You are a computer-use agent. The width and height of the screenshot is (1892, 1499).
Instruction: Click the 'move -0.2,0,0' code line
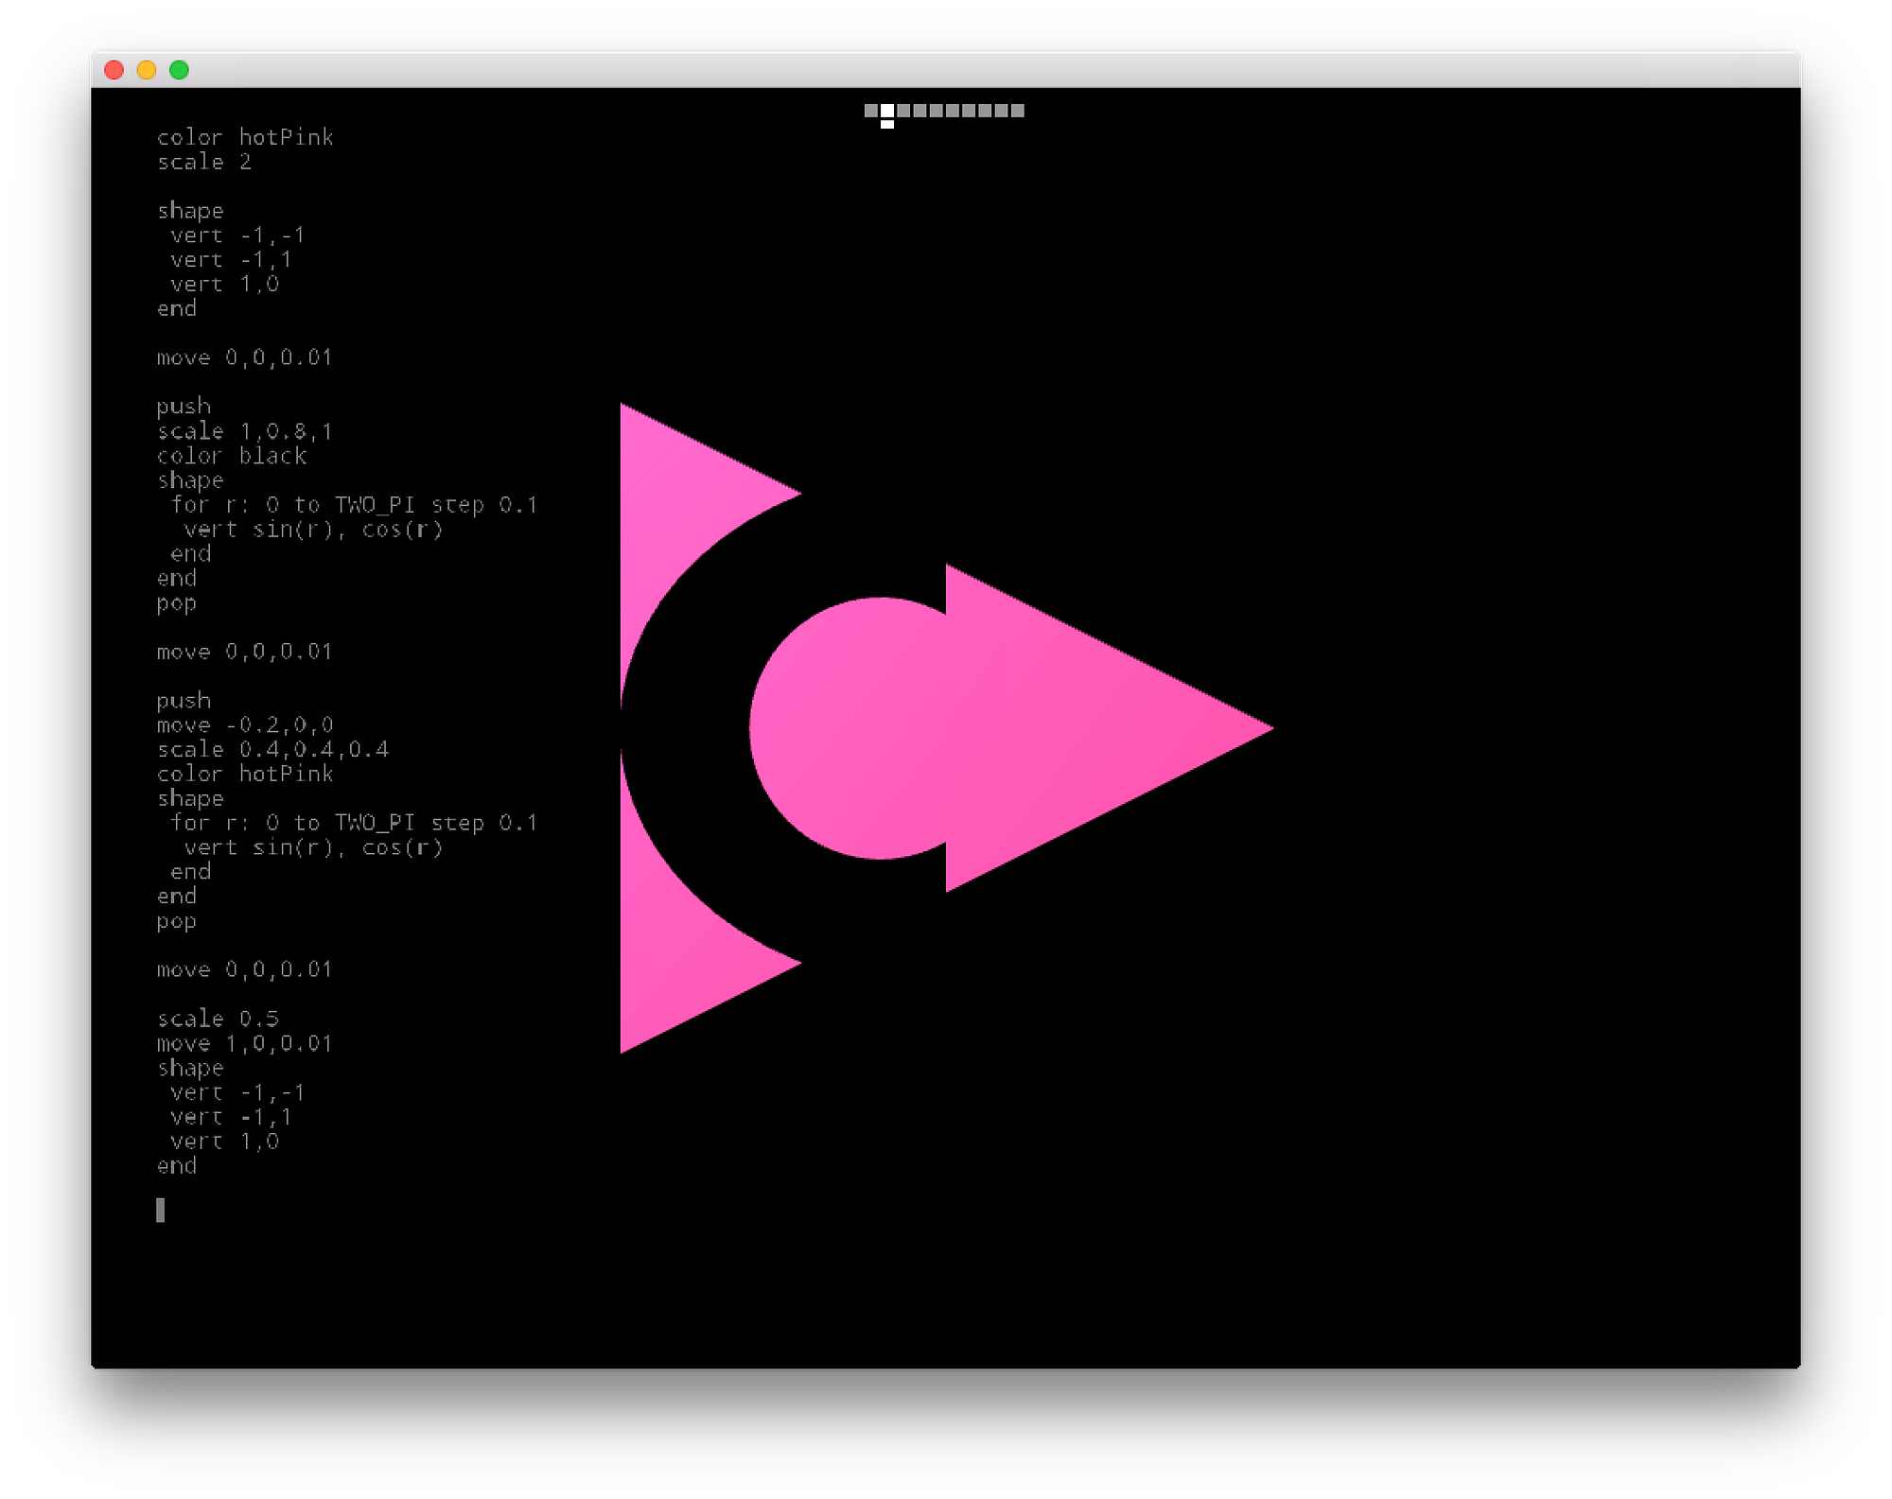[x=245, y=726]
